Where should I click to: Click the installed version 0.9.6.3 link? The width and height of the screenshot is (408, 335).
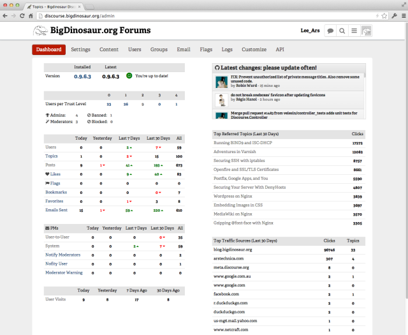coord(82,77)
